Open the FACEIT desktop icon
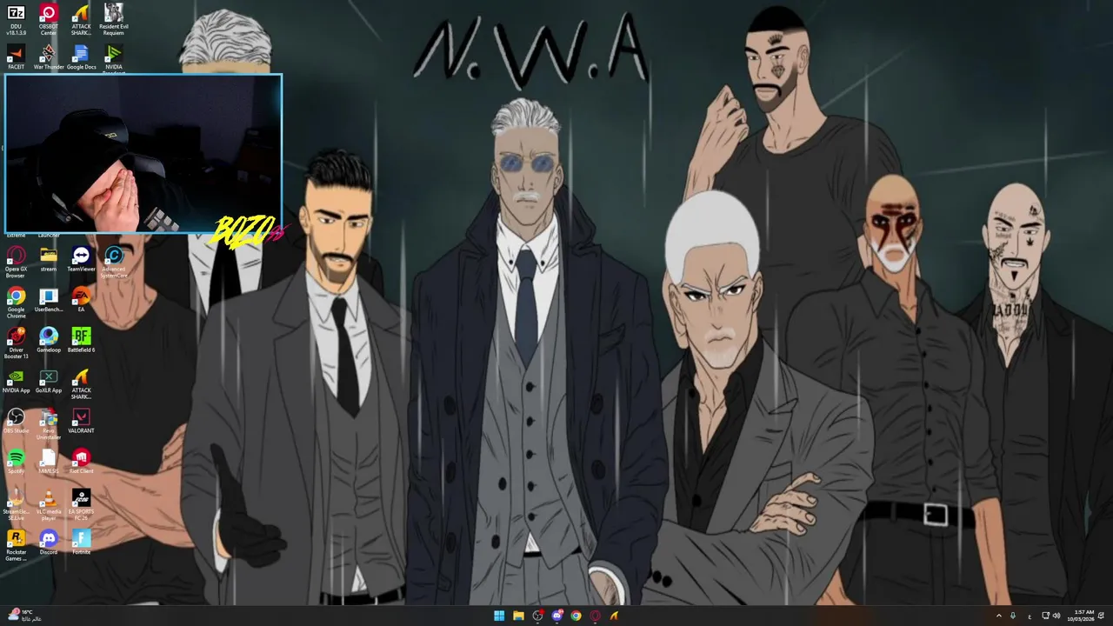The height and width of the screenshot is (626, 1113). (16, 57)
